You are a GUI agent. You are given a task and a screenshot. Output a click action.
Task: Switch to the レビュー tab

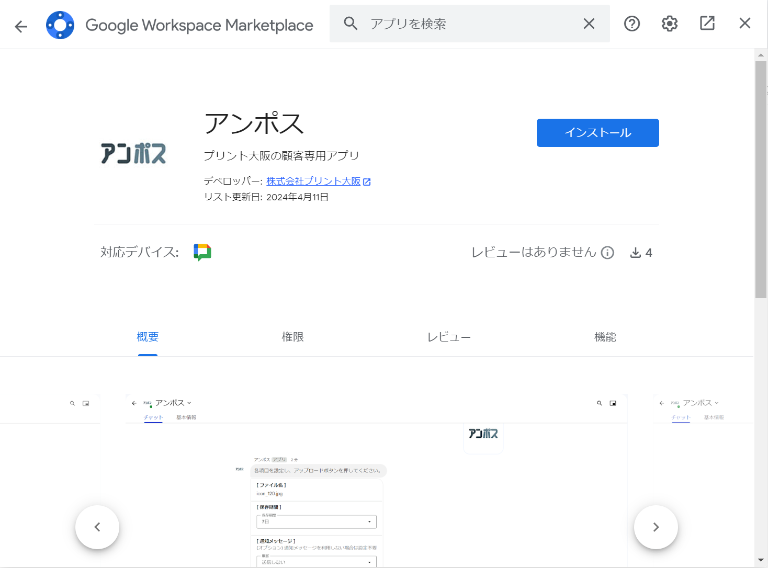point(449,337)
